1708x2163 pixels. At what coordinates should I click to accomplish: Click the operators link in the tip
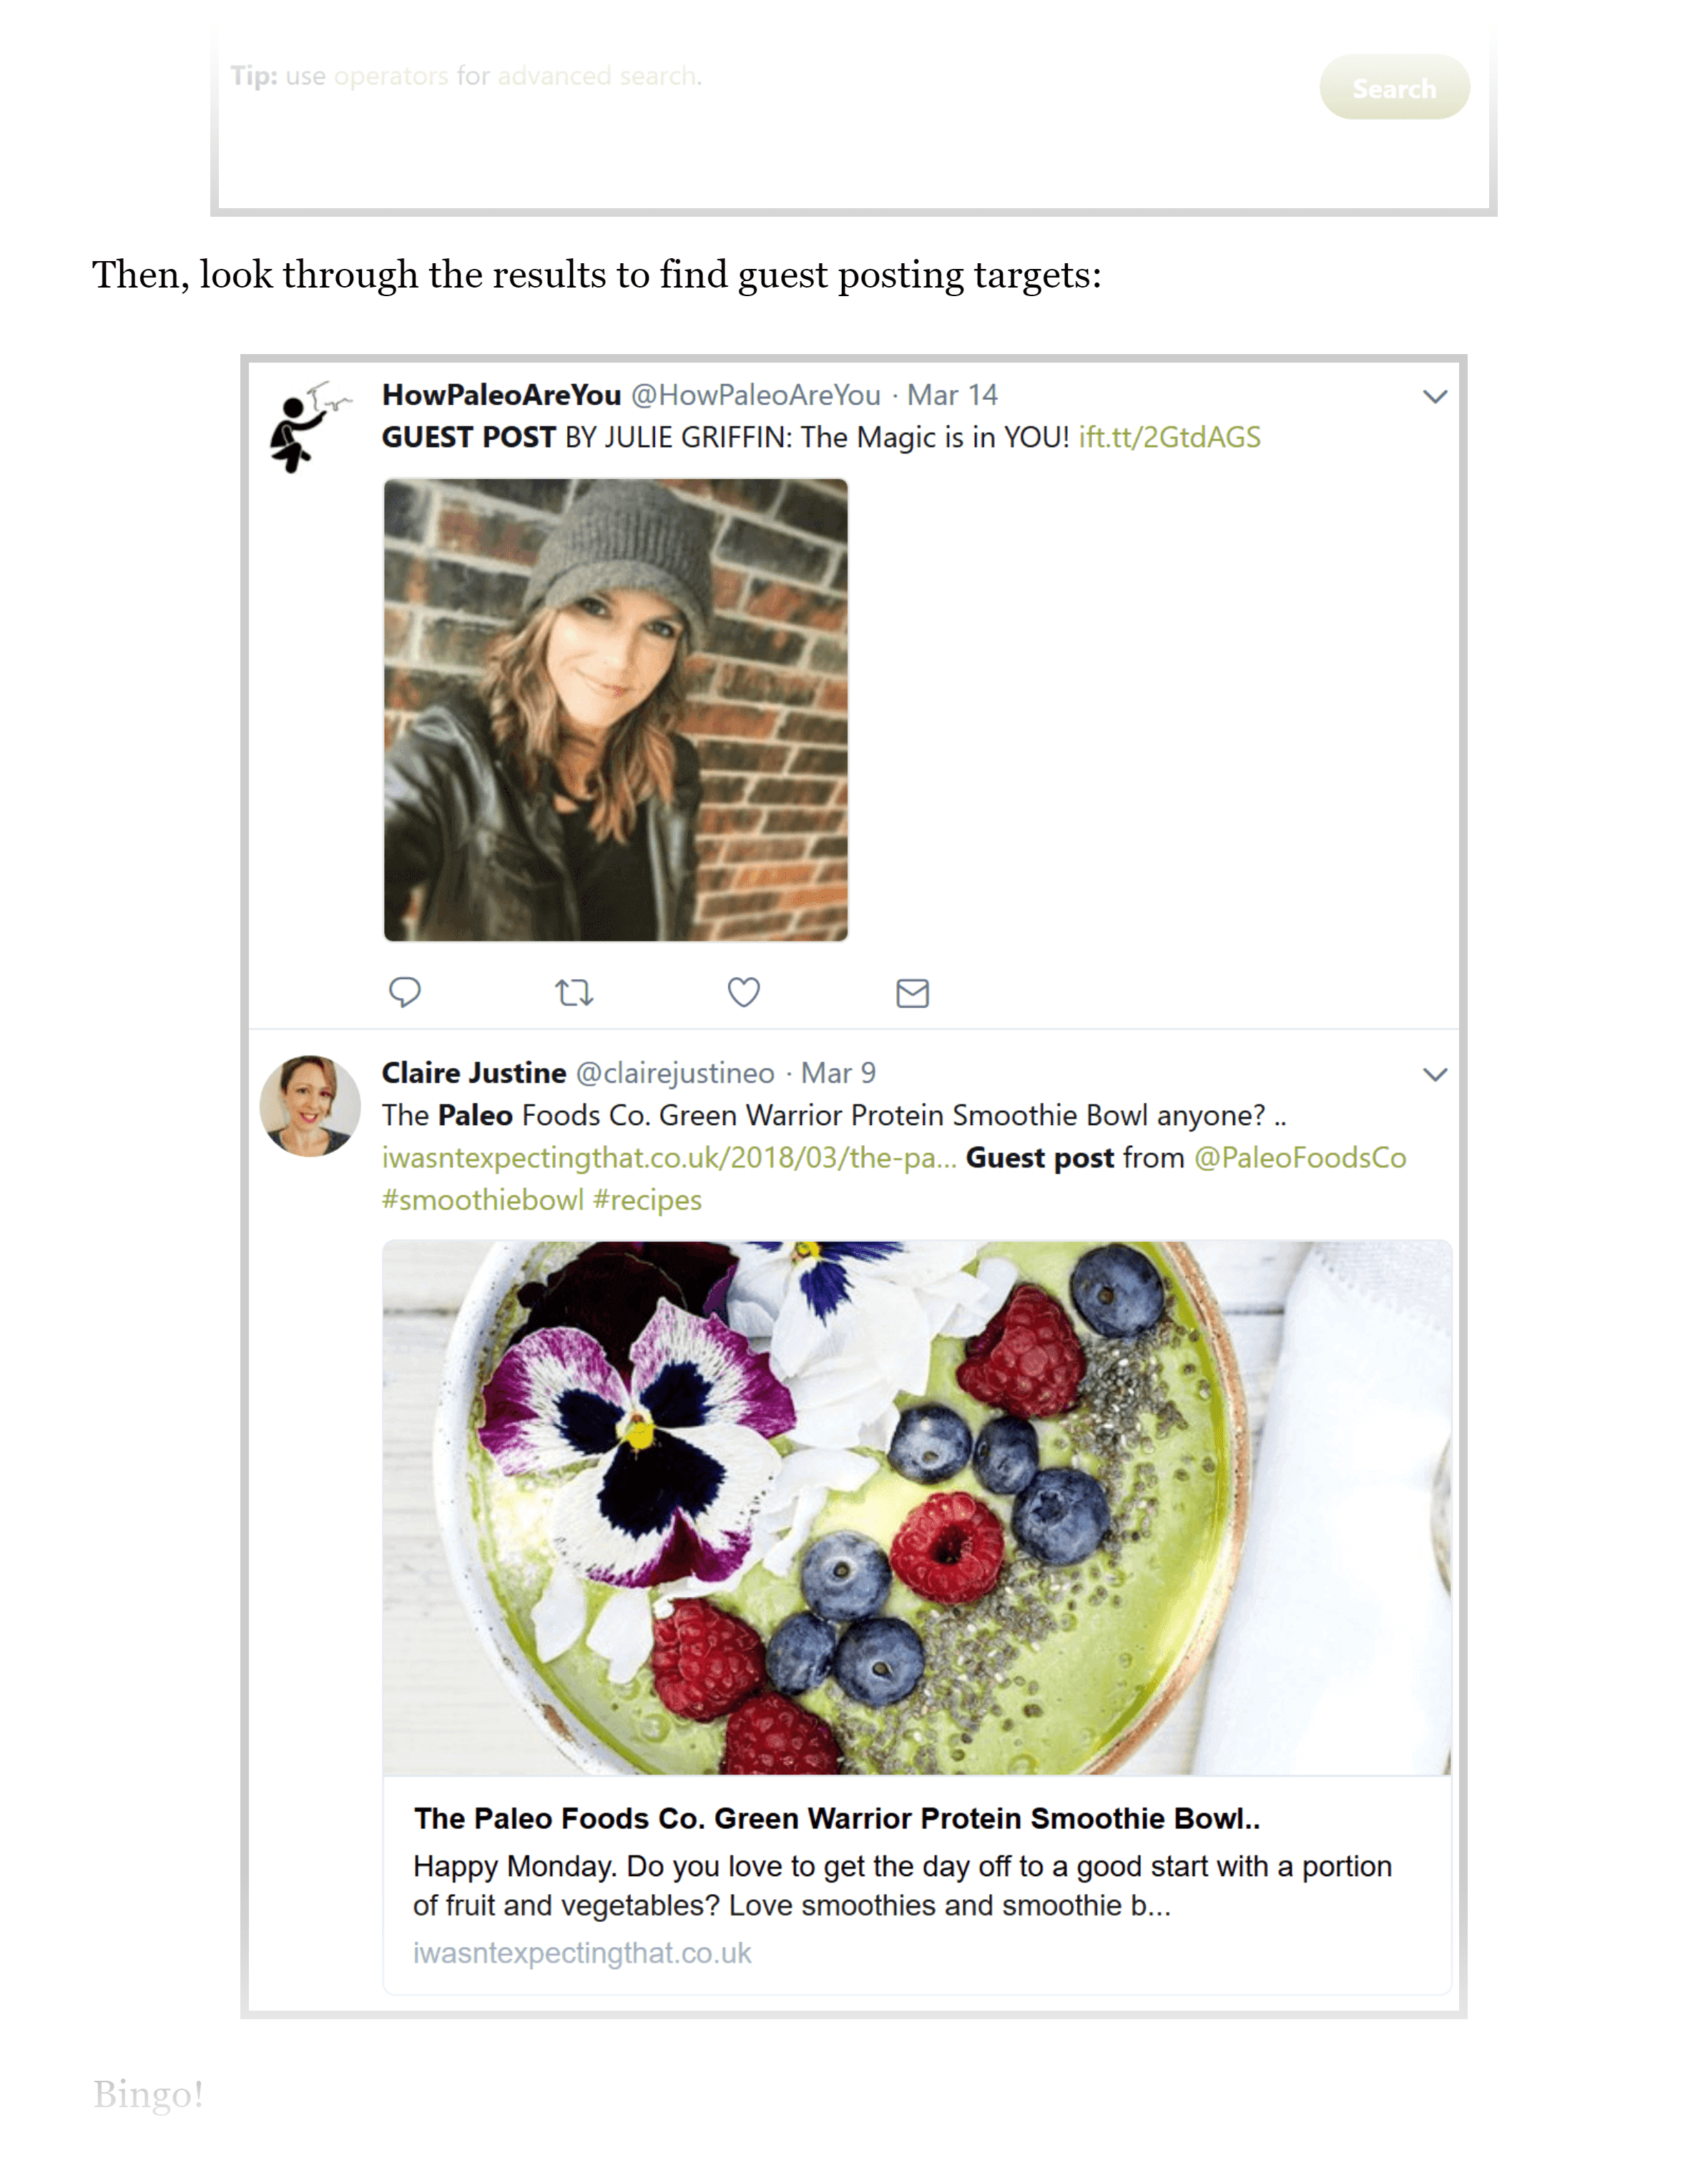(x=391, y=76)
